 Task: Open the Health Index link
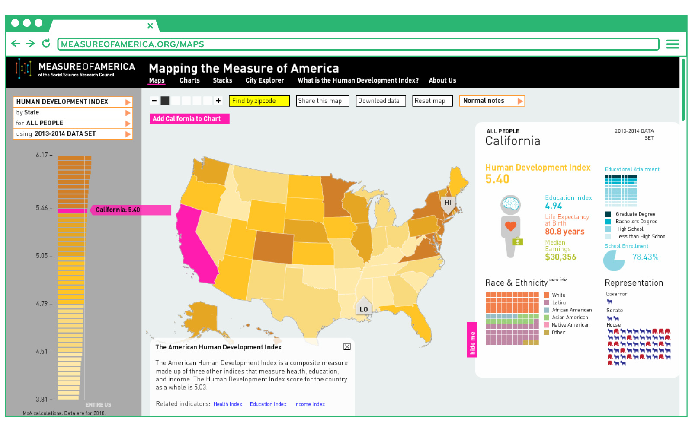pyautogui.click(x=227, y=404)
